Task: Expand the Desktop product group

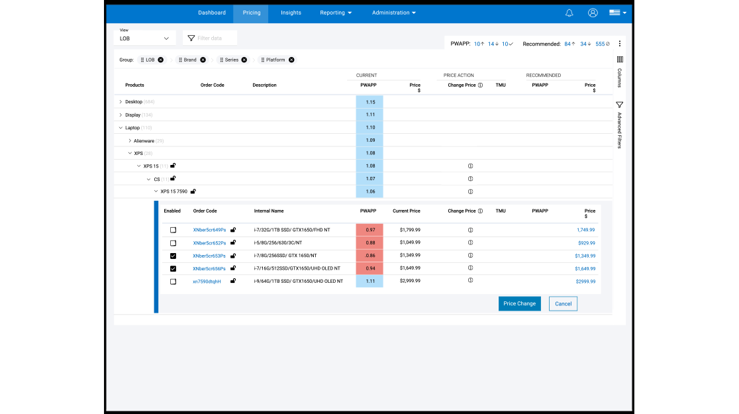Action: 121,102
